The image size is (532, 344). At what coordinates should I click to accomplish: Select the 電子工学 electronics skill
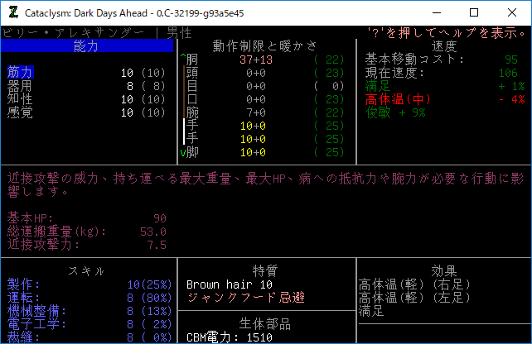tap(30, 324)
